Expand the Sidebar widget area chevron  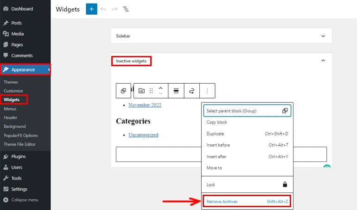(x=323, y=36)
